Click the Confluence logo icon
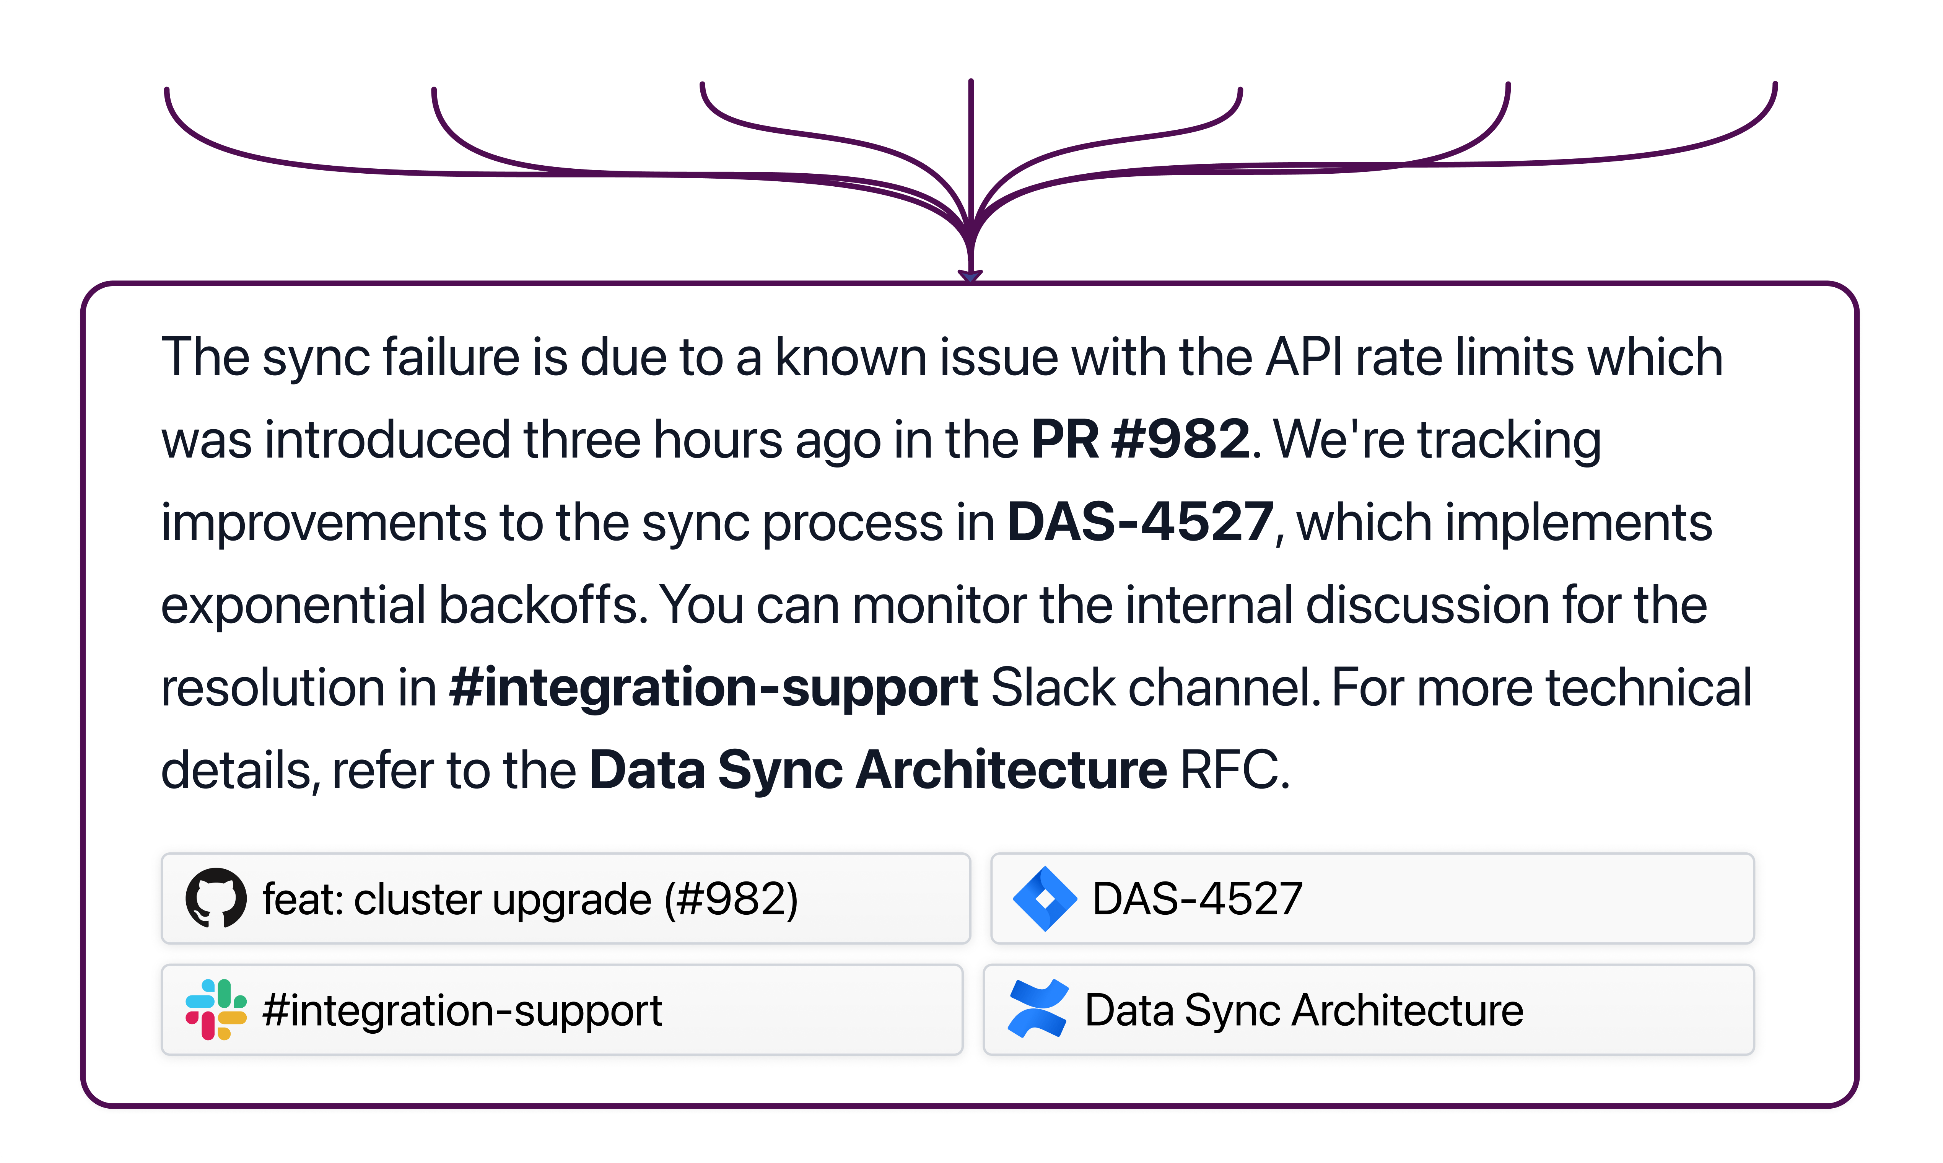 pos(1038,1008)
